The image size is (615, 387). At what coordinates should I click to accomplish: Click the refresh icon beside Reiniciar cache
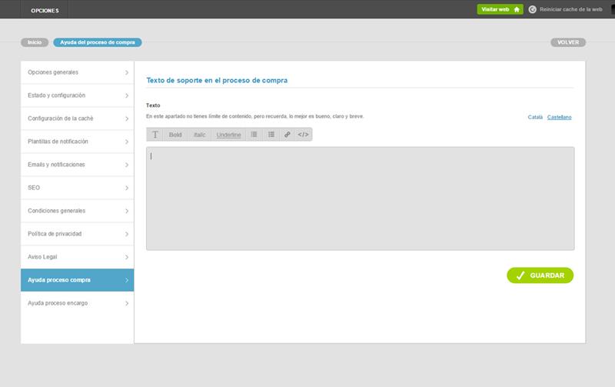532,9
